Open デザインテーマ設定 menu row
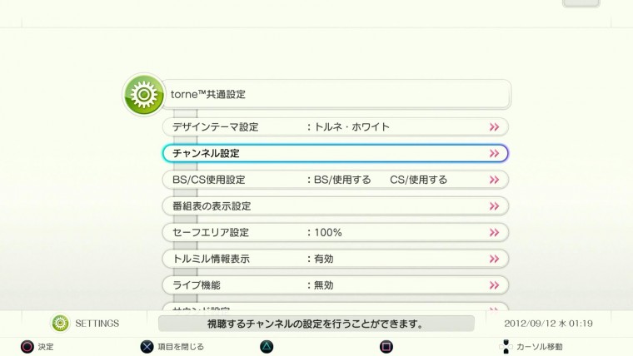Viewport: 633px width, 356px height. [x=334, y=127]
